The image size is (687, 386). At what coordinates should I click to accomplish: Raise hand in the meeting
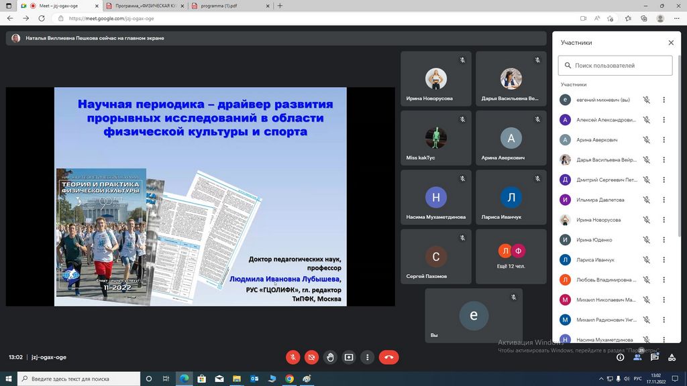pyautogui.click(x=330, y=357)
